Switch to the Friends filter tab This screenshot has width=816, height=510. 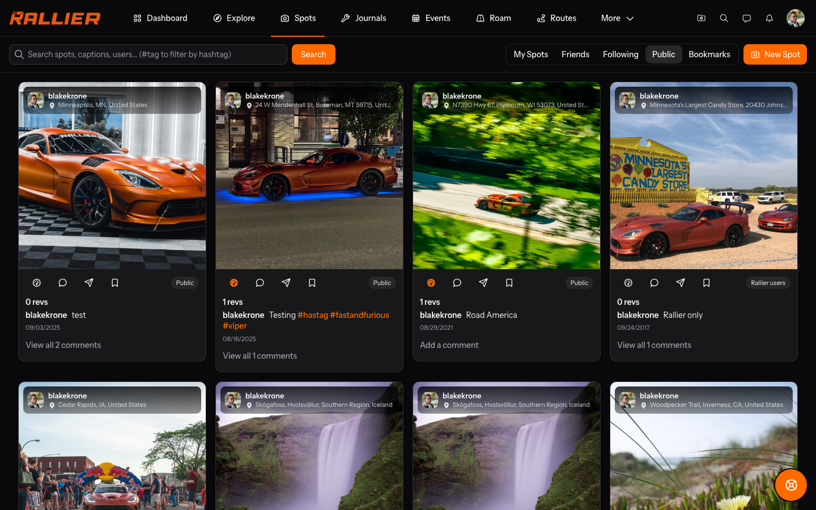575,54
